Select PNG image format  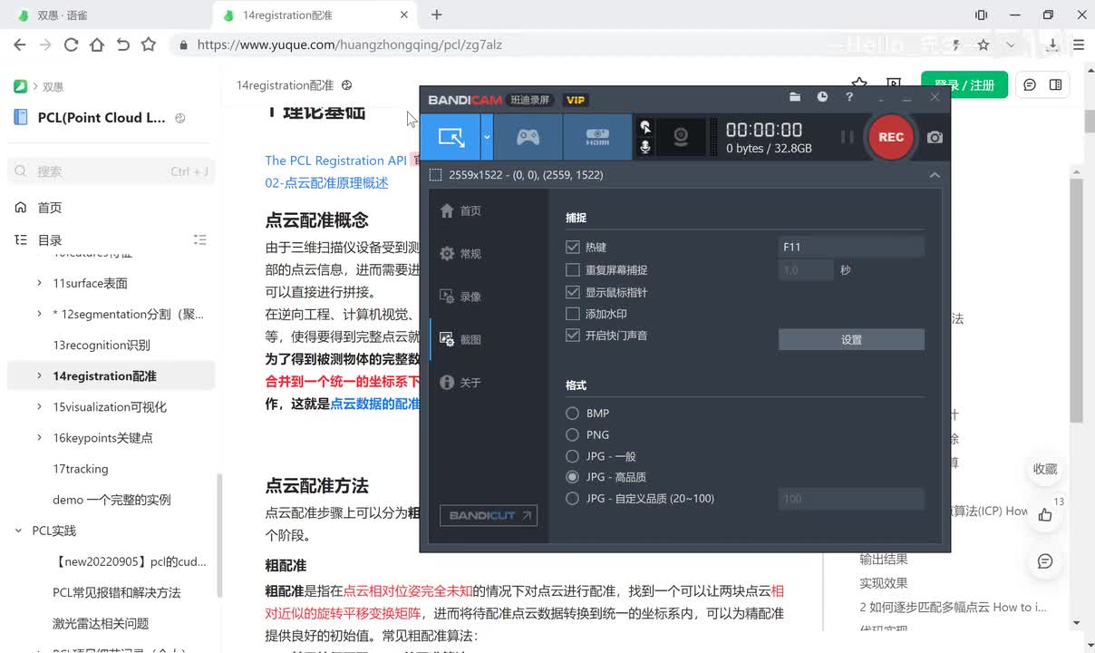point(572,434)
